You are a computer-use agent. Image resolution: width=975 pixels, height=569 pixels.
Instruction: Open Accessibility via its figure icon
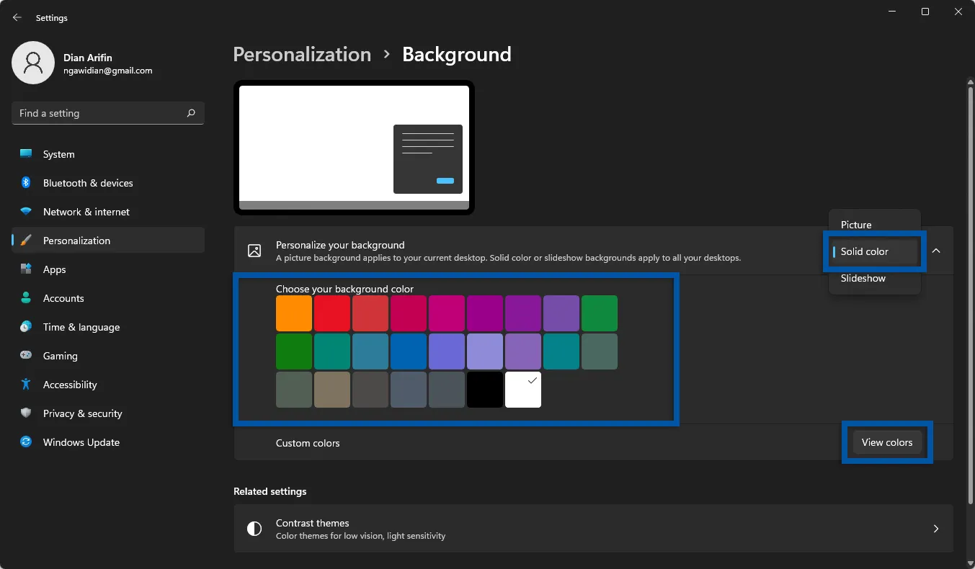pos(26,385)
